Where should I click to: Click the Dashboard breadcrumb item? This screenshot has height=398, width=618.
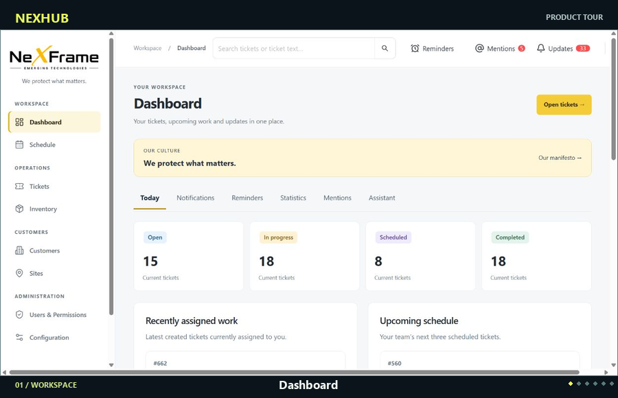pyautogui.click(x=192, y=48)
